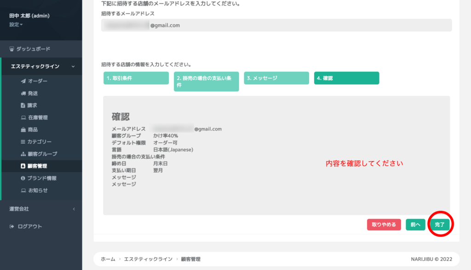
Task: Switch to the 1. 取引条件 step tab
Action: pos(136,78)
